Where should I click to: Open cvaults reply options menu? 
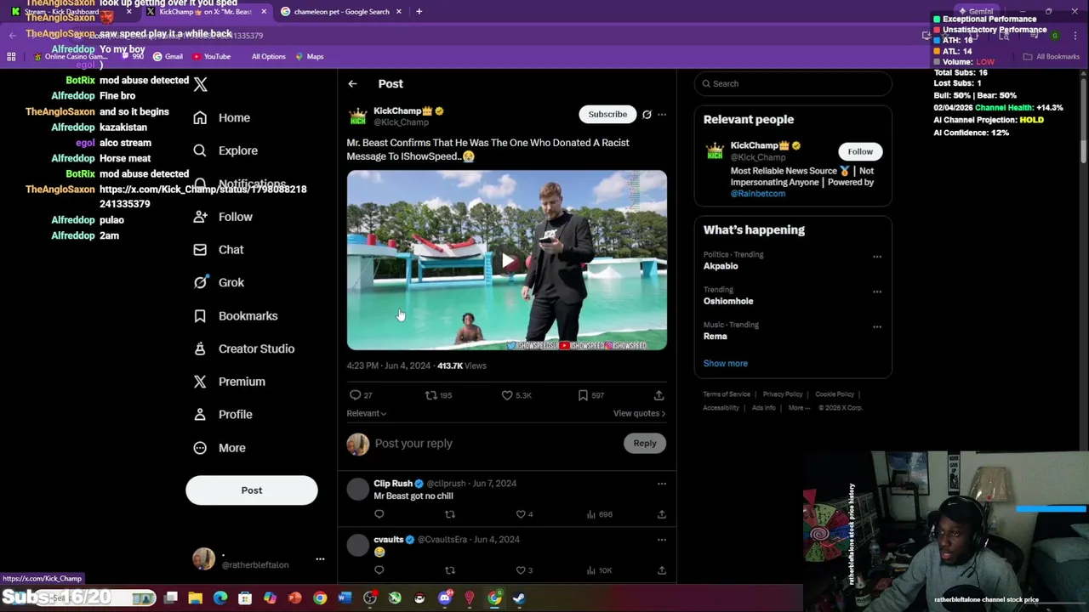(662, 540)
